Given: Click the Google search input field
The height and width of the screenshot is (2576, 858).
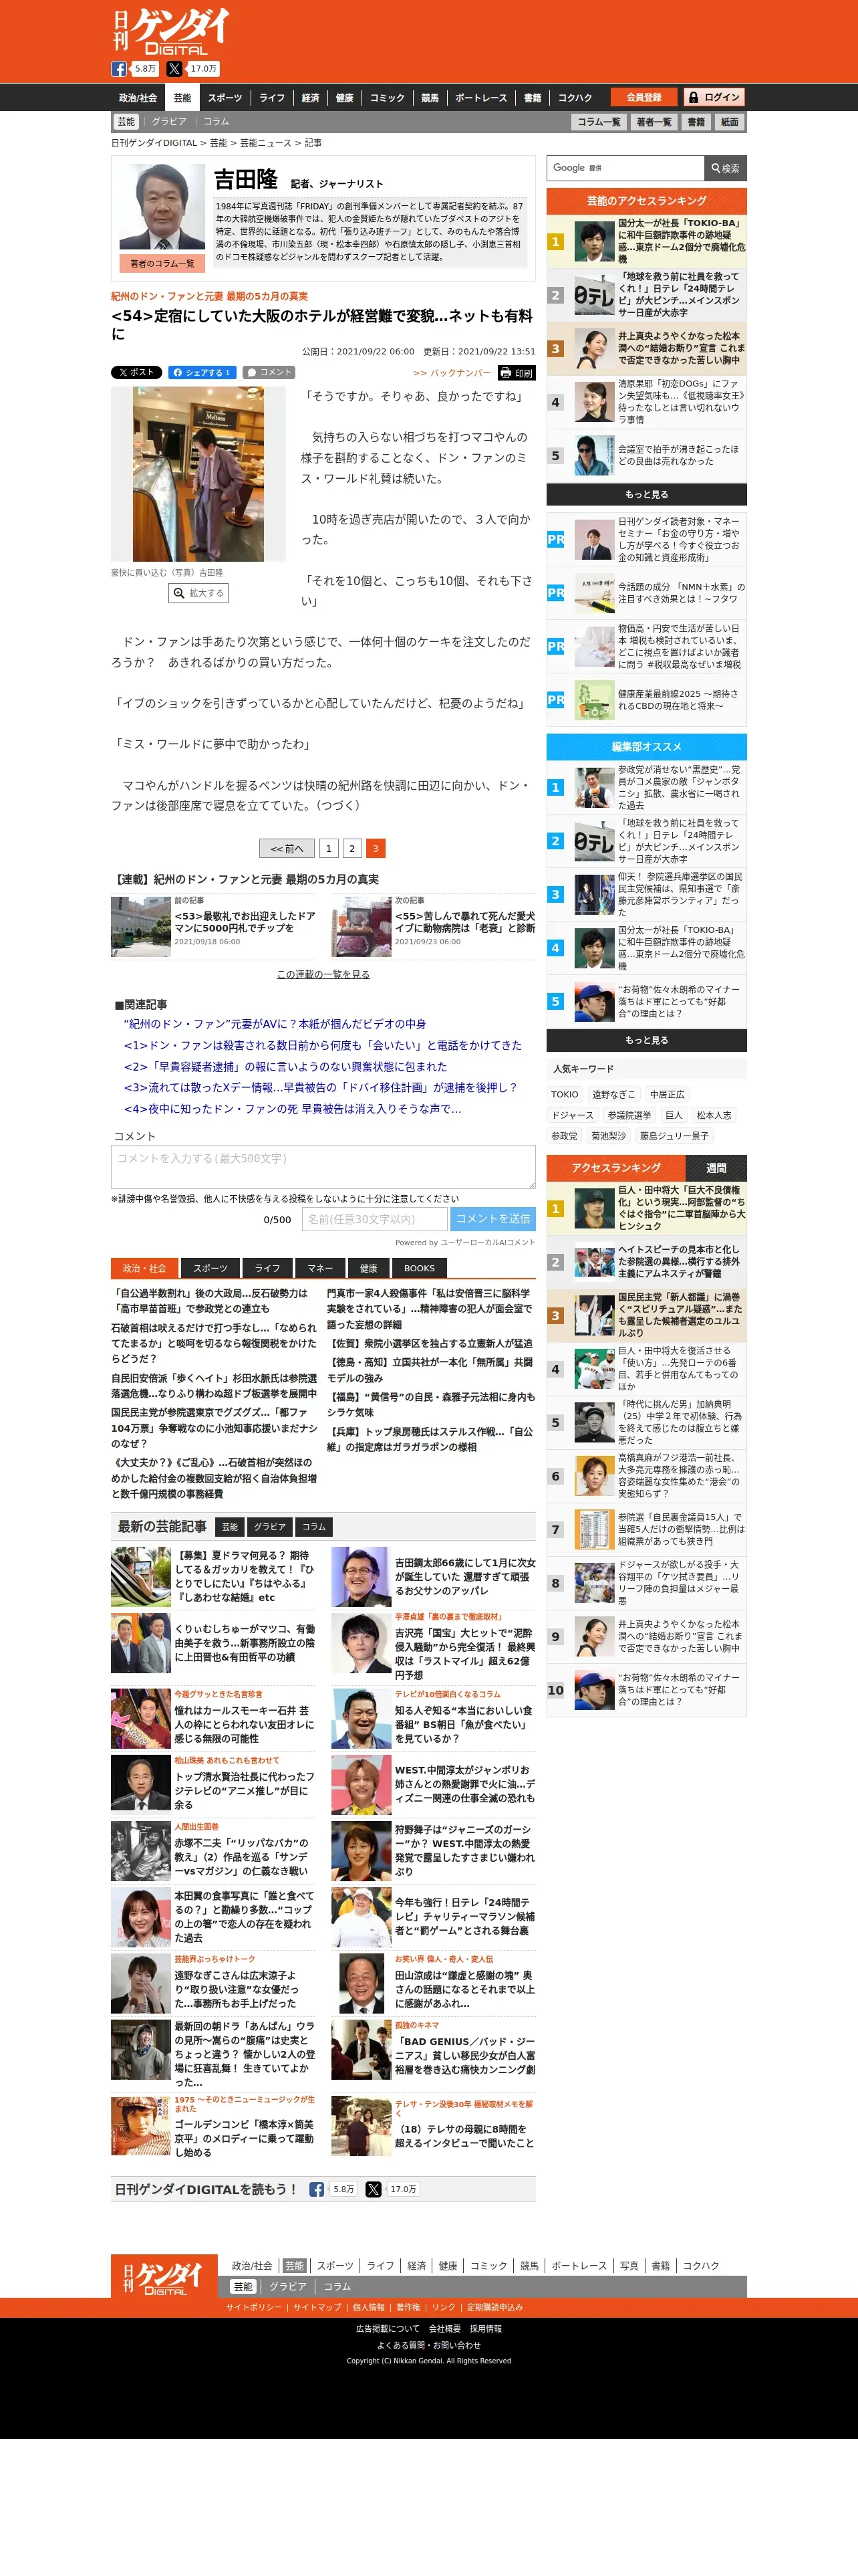Looking at the screenshot, I should pyautogui.click(x=625, y=168).
